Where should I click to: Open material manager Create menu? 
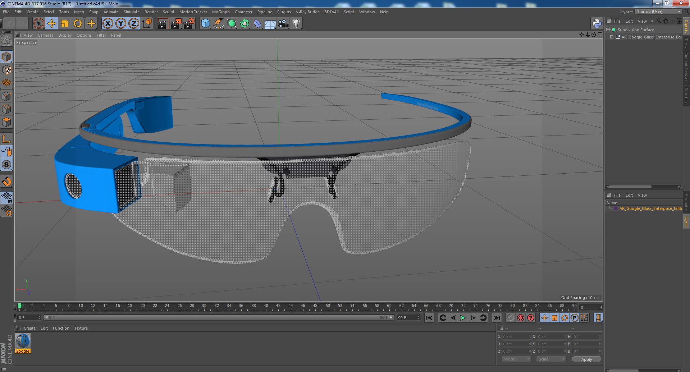click(29, 328)
